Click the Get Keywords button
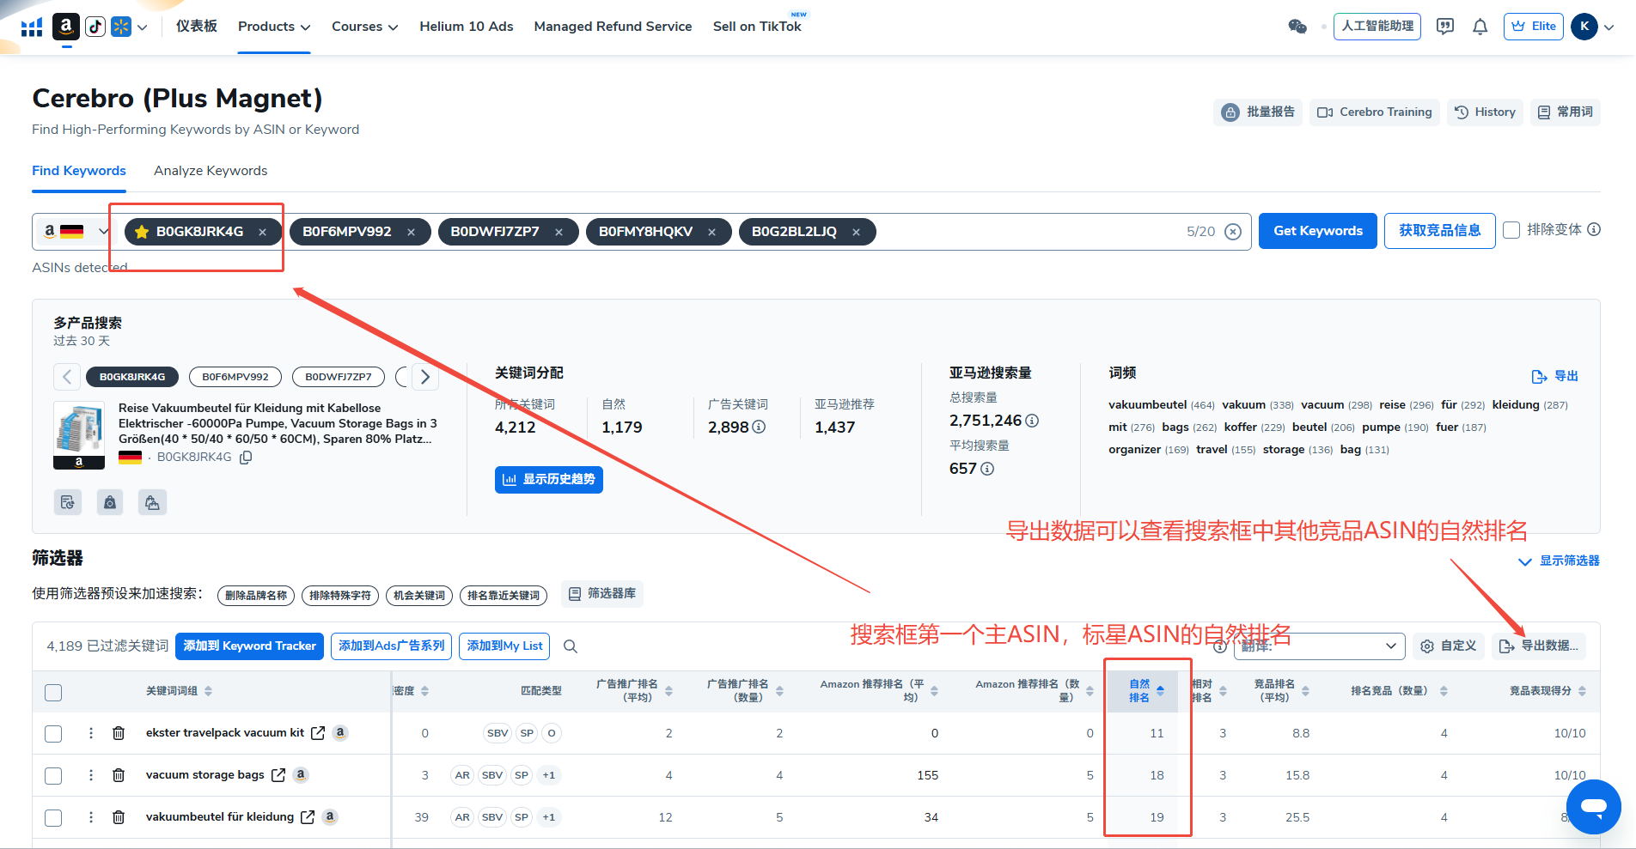 (1317, 231)
